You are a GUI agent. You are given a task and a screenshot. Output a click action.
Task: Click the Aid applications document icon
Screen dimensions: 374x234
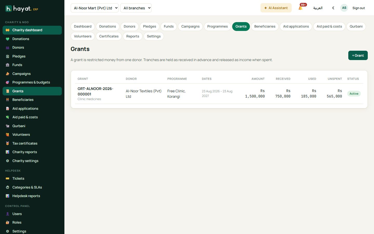[8, 109]
